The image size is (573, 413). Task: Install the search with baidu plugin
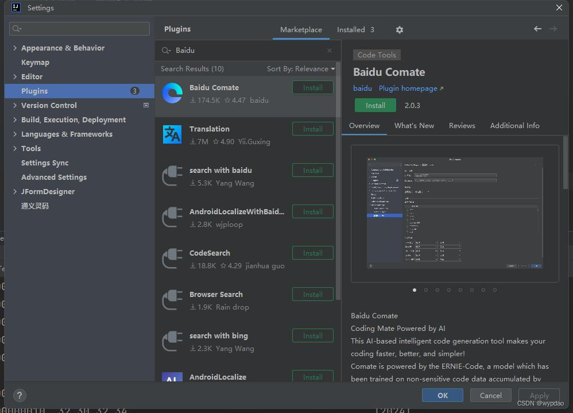(x=313, y=171)
